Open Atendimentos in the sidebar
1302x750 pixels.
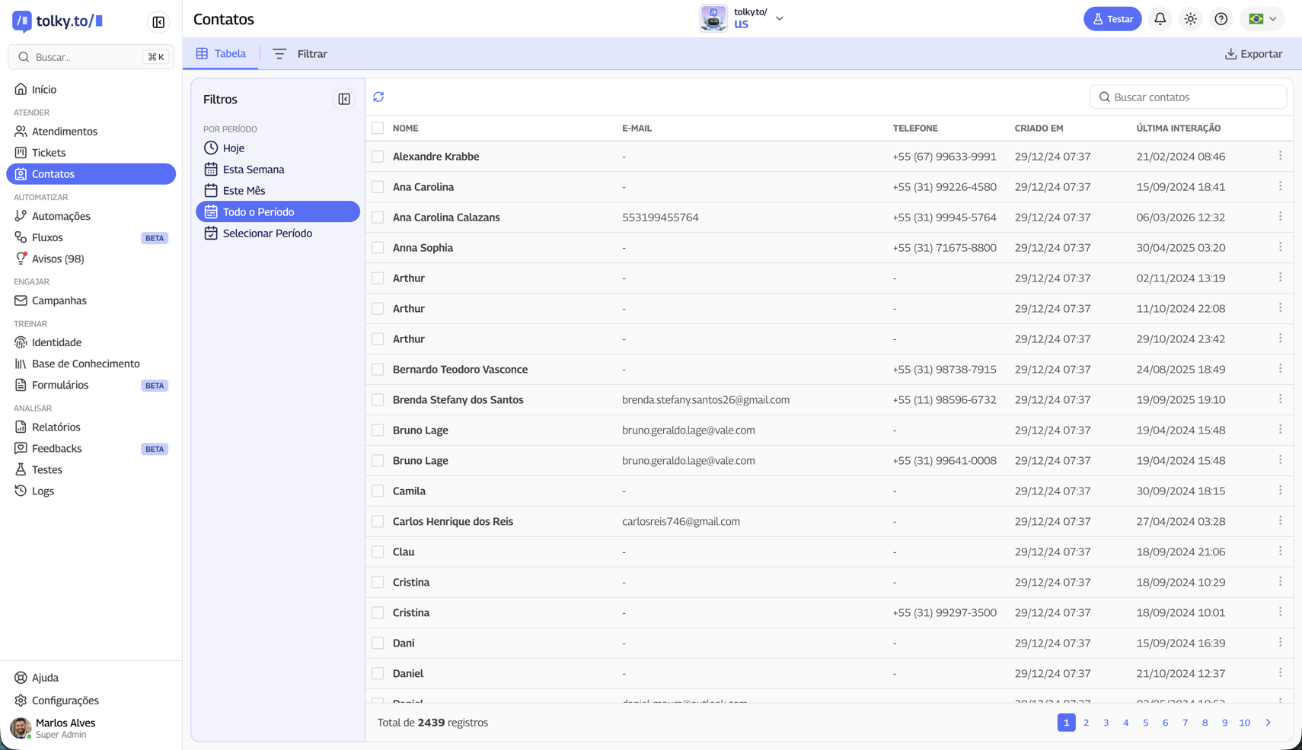[x=65, y=132]
